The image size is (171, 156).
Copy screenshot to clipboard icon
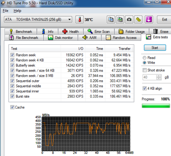[x=120, y=20]
